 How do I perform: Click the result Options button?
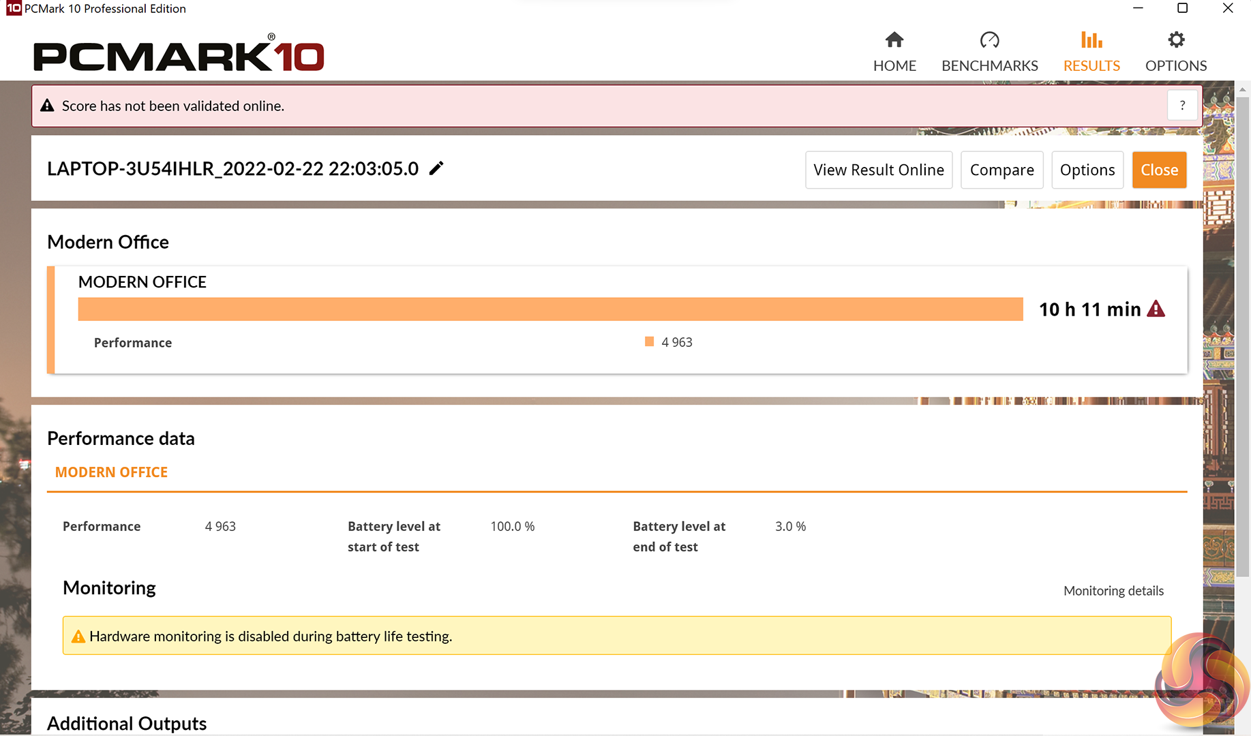[1087, 170]
